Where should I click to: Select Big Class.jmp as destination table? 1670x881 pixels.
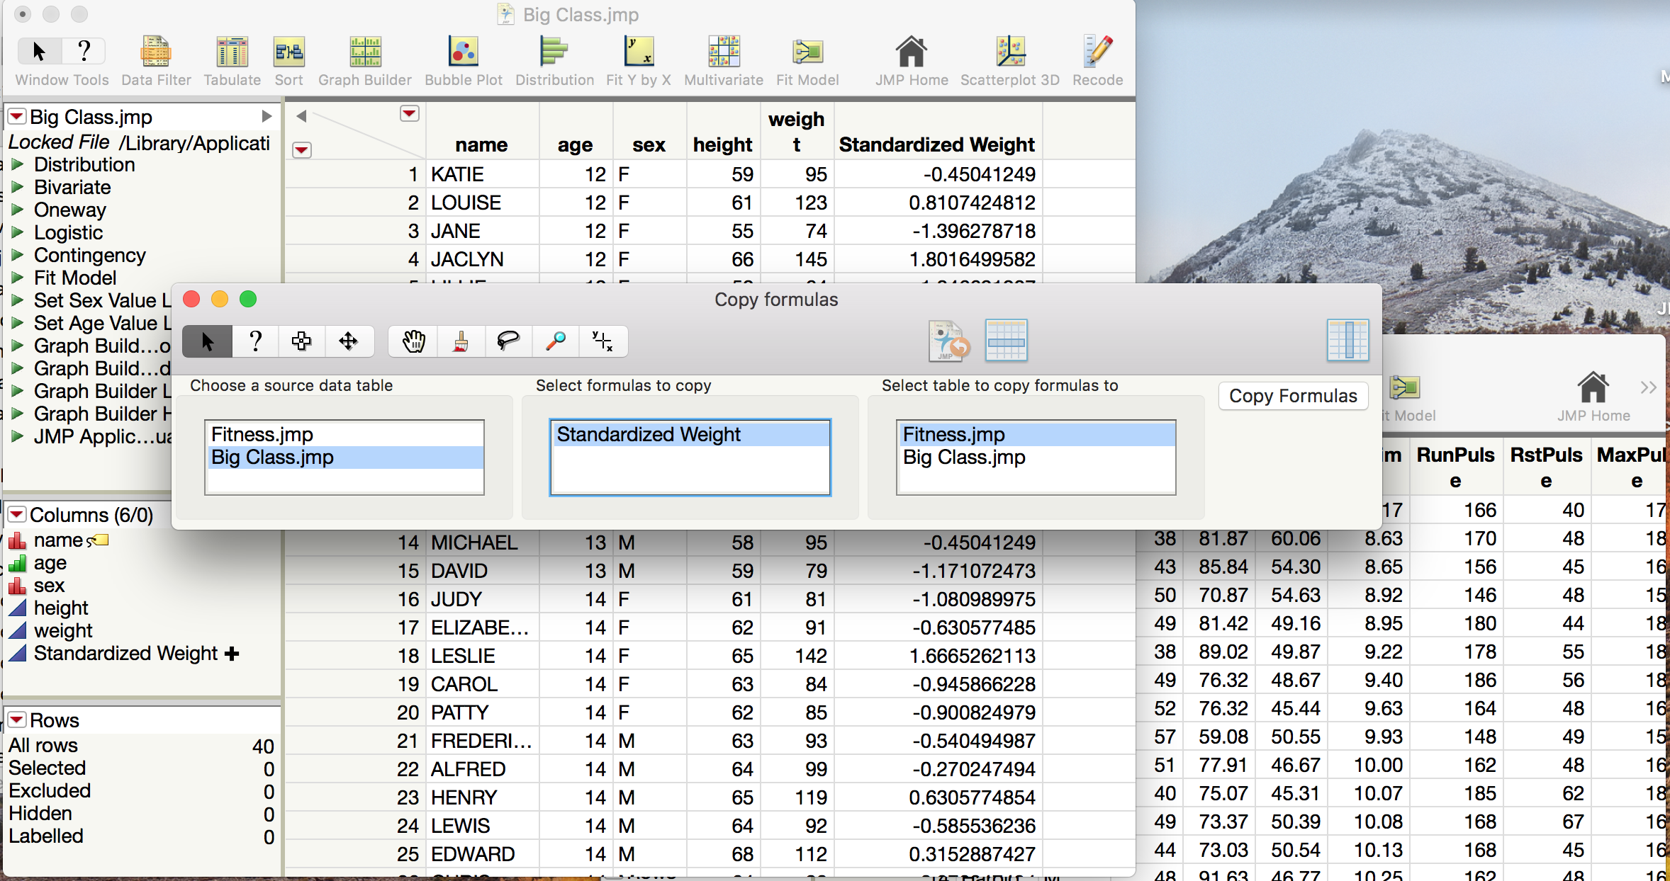click(964, 457)
